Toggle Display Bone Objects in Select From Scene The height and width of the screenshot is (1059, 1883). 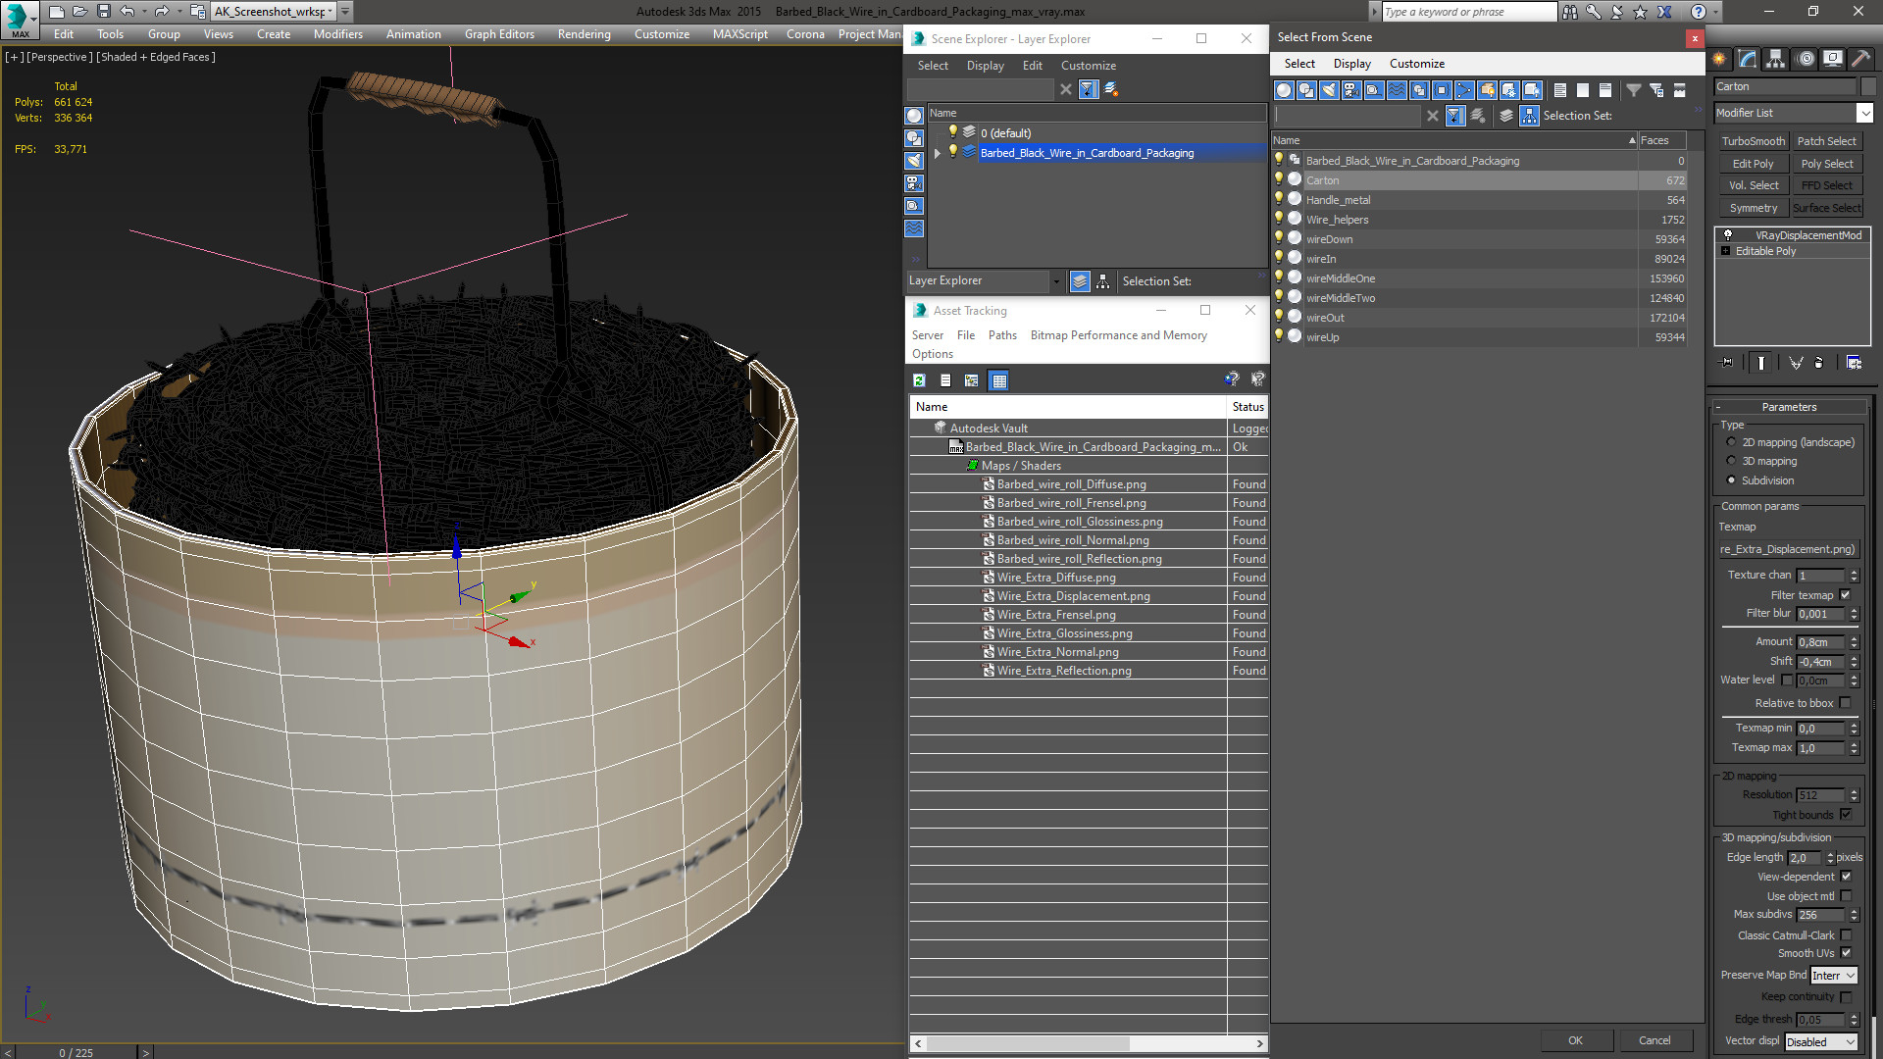pos(1464,90)
